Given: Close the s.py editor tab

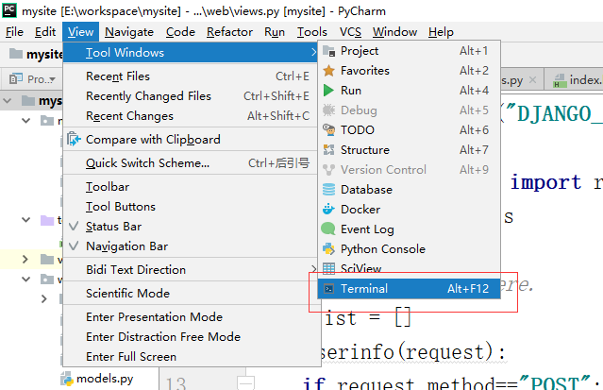Looking at the screenshot, I should (x=532, y=79).
